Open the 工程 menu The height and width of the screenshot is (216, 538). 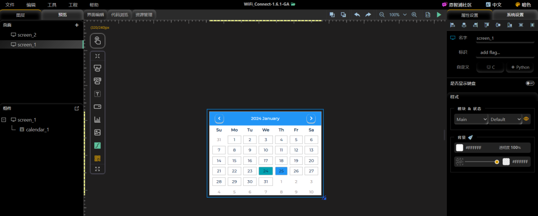pos(73,5)
